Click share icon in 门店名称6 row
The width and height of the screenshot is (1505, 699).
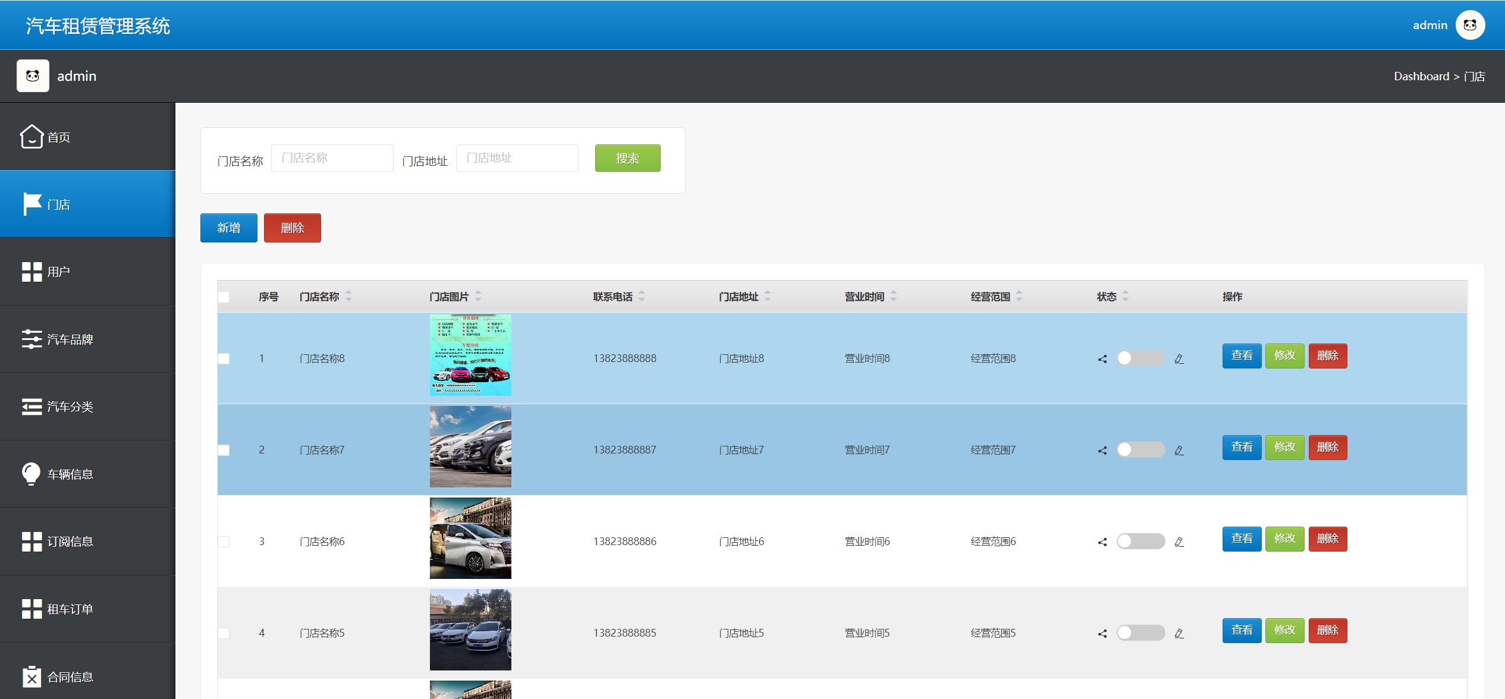1102,542
